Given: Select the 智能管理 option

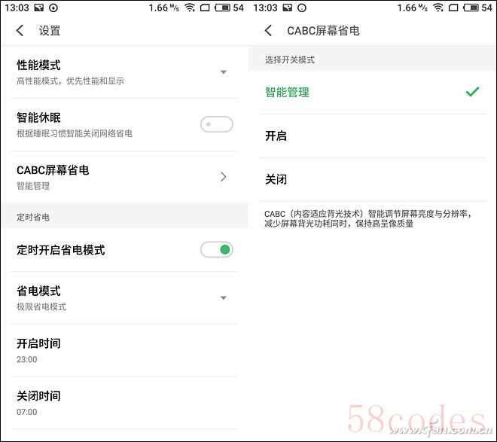Looking at the screenshot, I should click(372, 92).
